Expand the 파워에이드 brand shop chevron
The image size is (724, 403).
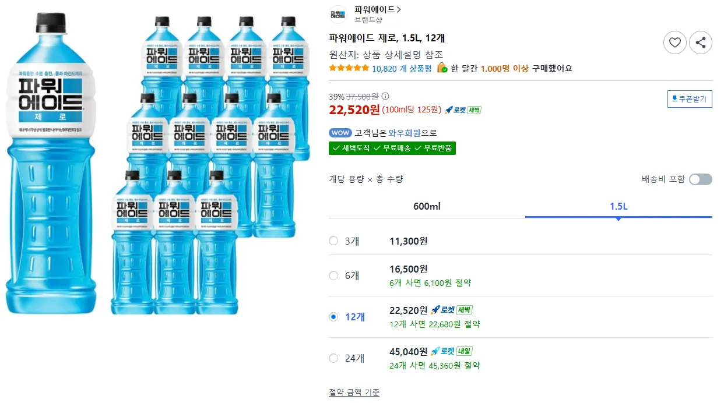[399, 9]
